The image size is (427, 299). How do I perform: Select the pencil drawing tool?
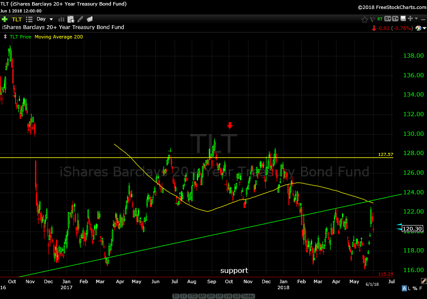click(x=80, y=19)
